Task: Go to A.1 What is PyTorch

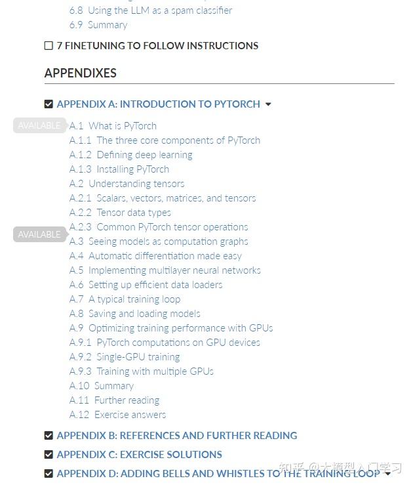Action: [113, 126]
